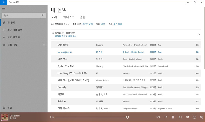
Task: Open the hamburger navigation menu
Action: pos(4,8)
